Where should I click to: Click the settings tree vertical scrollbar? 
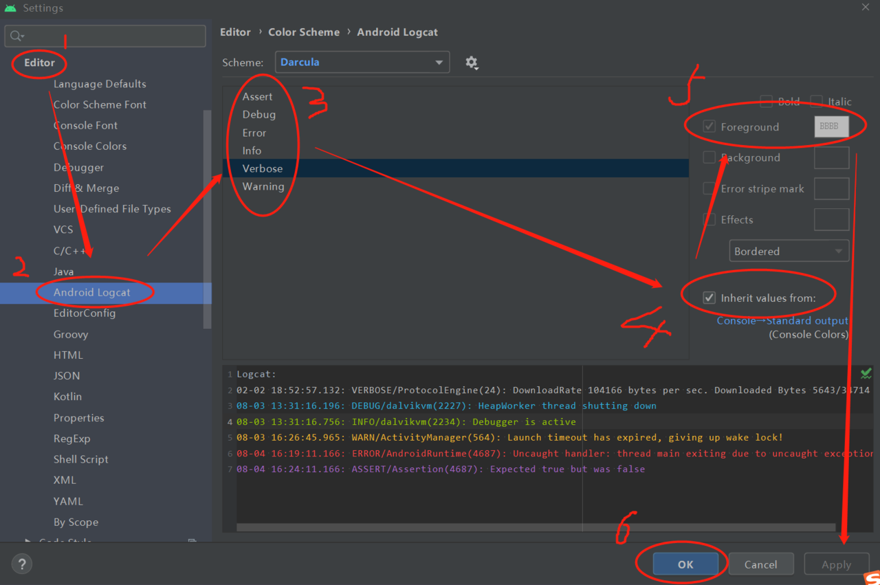[207, 219]
